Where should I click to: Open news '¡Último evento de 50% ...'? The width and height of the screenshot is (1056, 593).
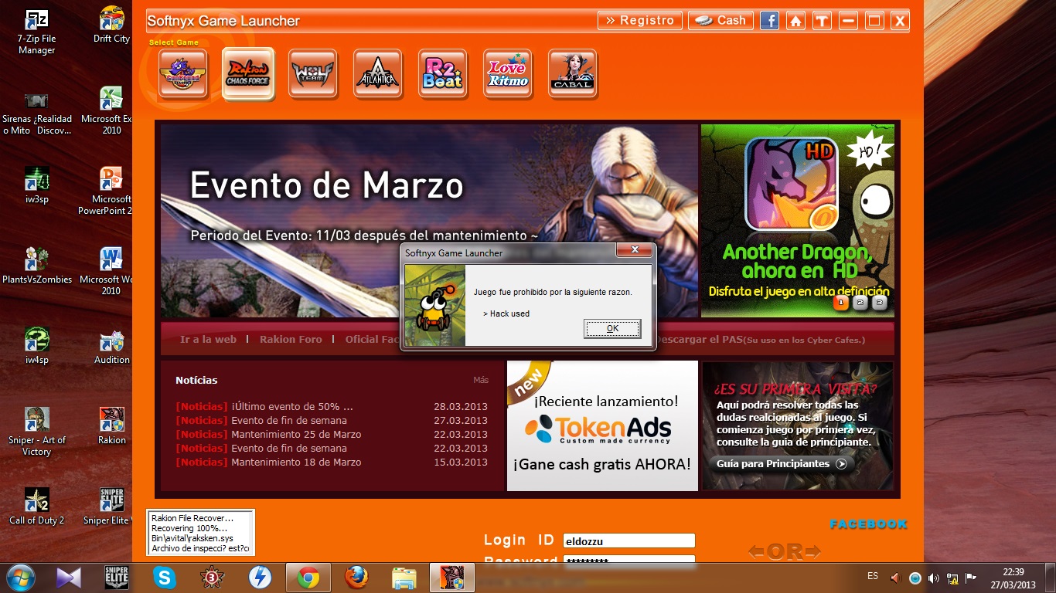point(264,407)
